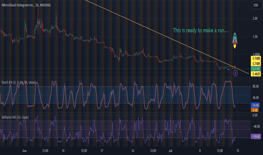The height and width of the screenshot is (155, 263).
Task: Click the -40.00 Williams %R axis label
Action: click(x=256, y=127)
